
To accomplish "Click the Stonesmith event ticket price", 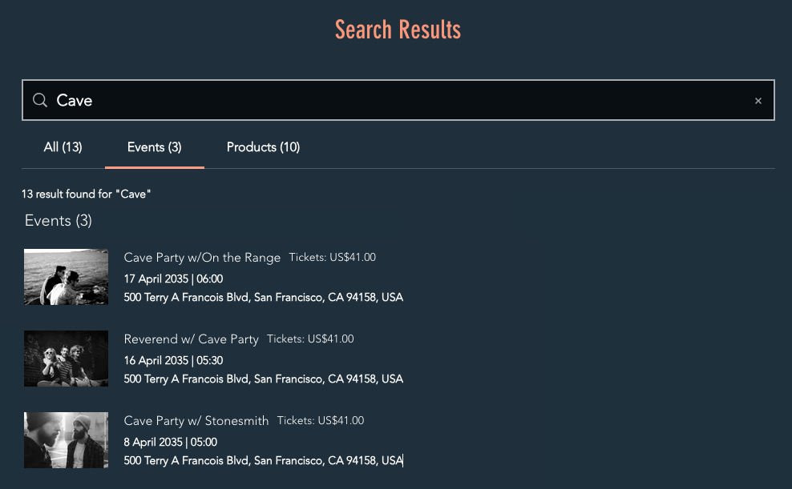I will [x=321, y=421].
